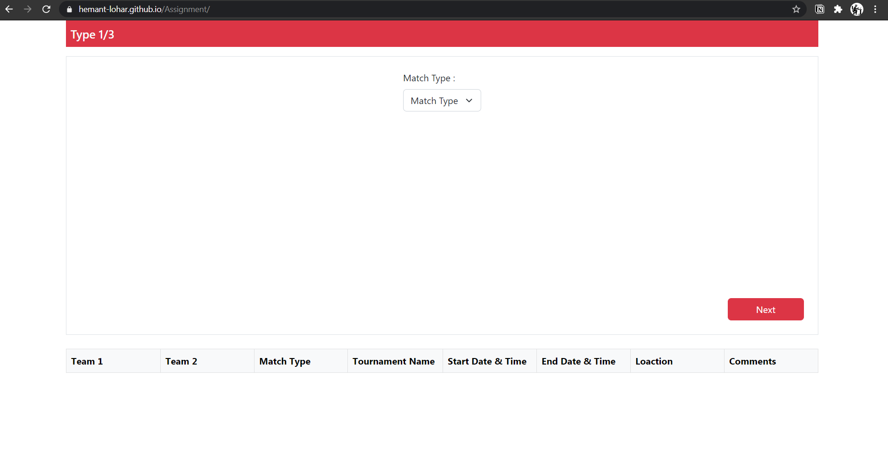The height and width of the screenshot is (456, 888).
Task: Open Chrome three-dot menu
Action: [875, 9]
